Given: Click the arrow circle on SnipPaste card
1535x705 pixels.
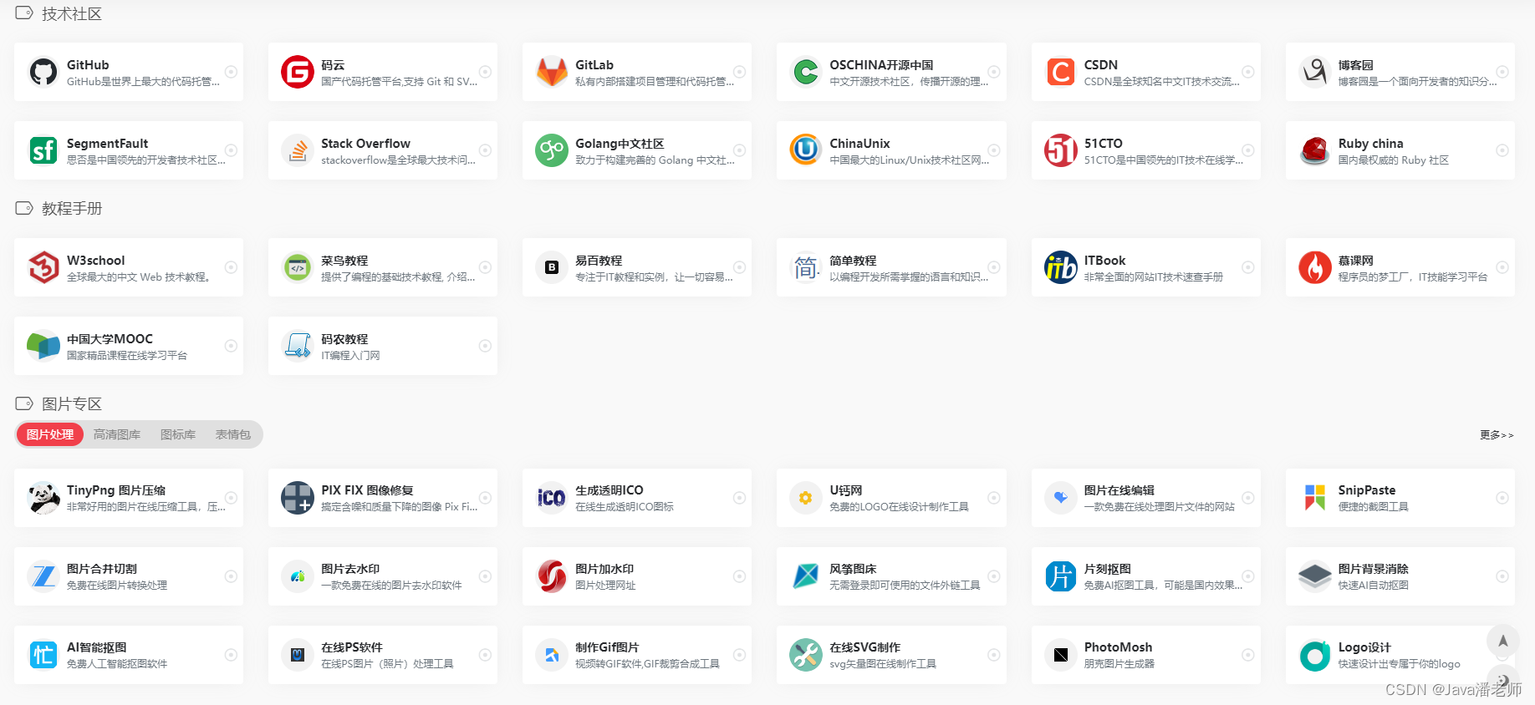Looking at the screenshot, I should [x=1502, y=498].
